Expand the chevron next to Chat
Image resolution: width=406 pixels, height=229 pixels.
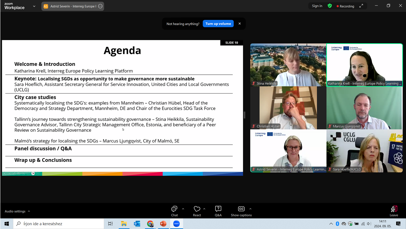point(183,209)
